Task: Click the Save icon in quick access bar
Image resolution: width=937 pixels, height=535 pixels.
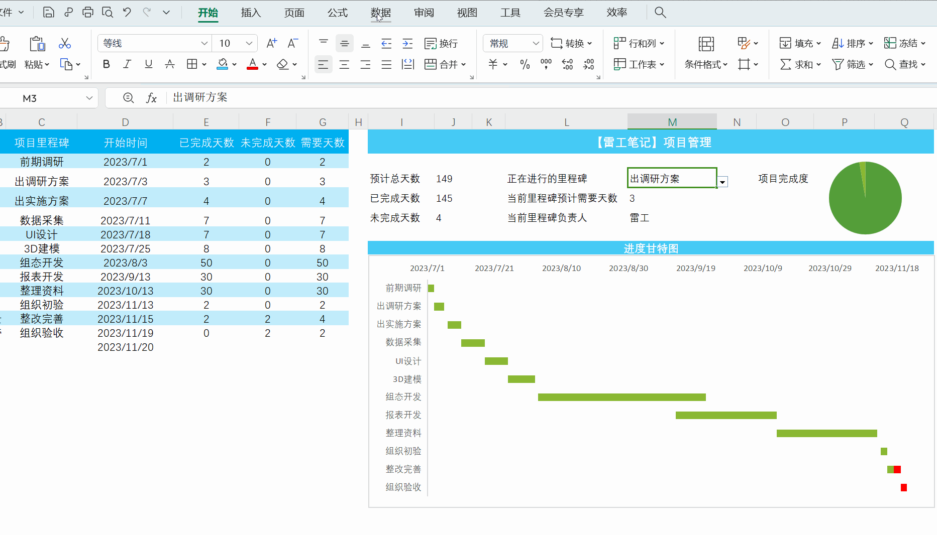Action: coord(48,13)
